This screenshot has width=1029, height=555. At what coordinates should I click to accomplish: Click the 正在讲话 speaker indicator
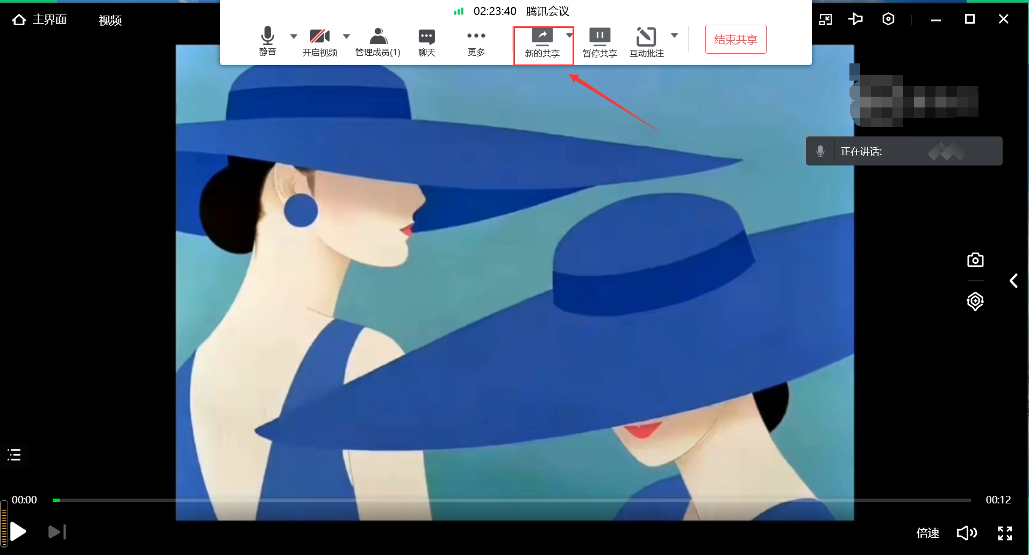pos(904,151)
